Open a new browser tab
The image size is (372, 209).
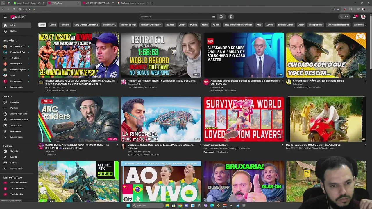153,3
